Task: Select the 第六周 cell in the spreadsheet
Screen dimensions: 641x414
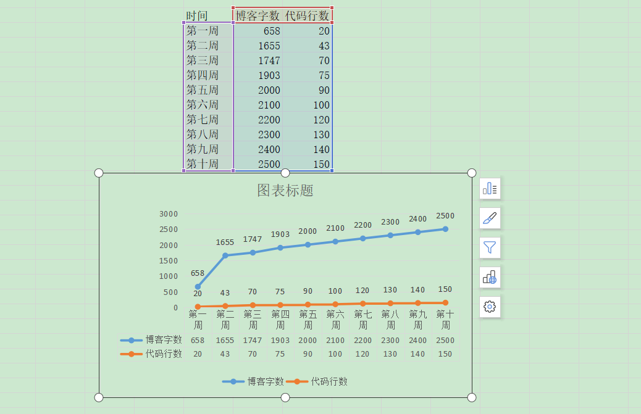Action: 208,104
